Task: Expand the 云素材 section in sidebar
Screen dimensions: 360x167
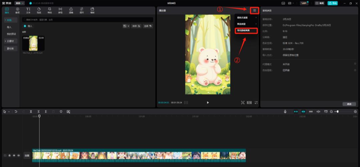Action: [11, 41]
